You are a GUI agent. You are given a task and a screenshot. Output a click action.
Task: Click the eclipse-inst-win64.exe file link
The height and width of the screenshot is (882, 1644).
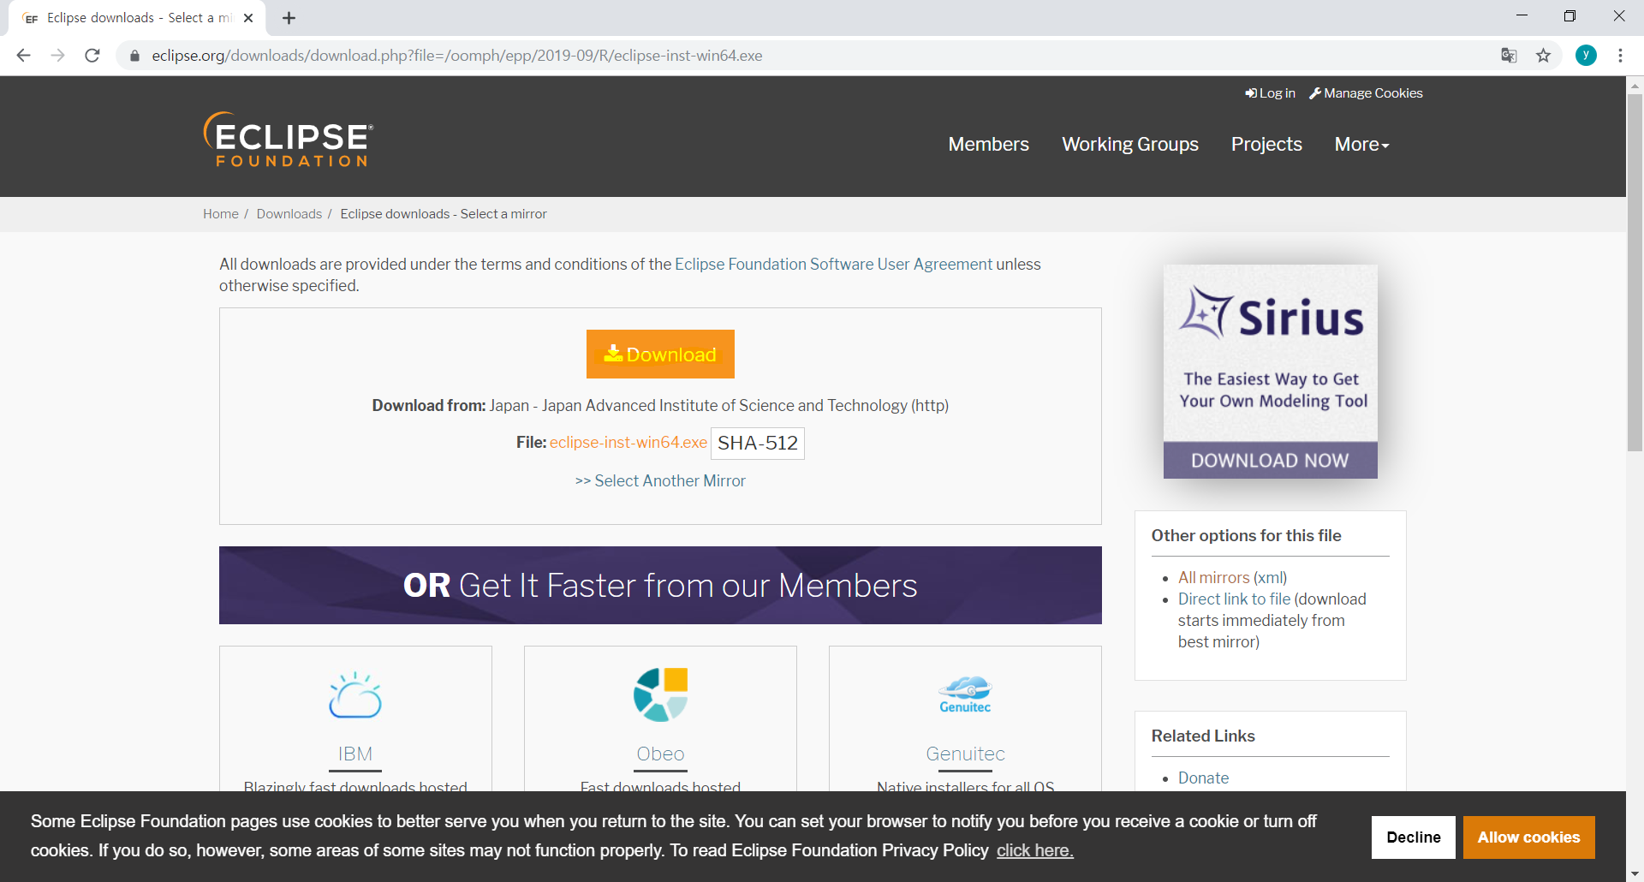click(x=628, y=443)
